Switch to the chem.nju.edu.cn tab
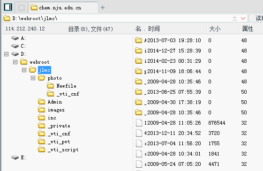The height and width of the screenshot is (171, 263). pyautogui.click(x=63, y=7)
